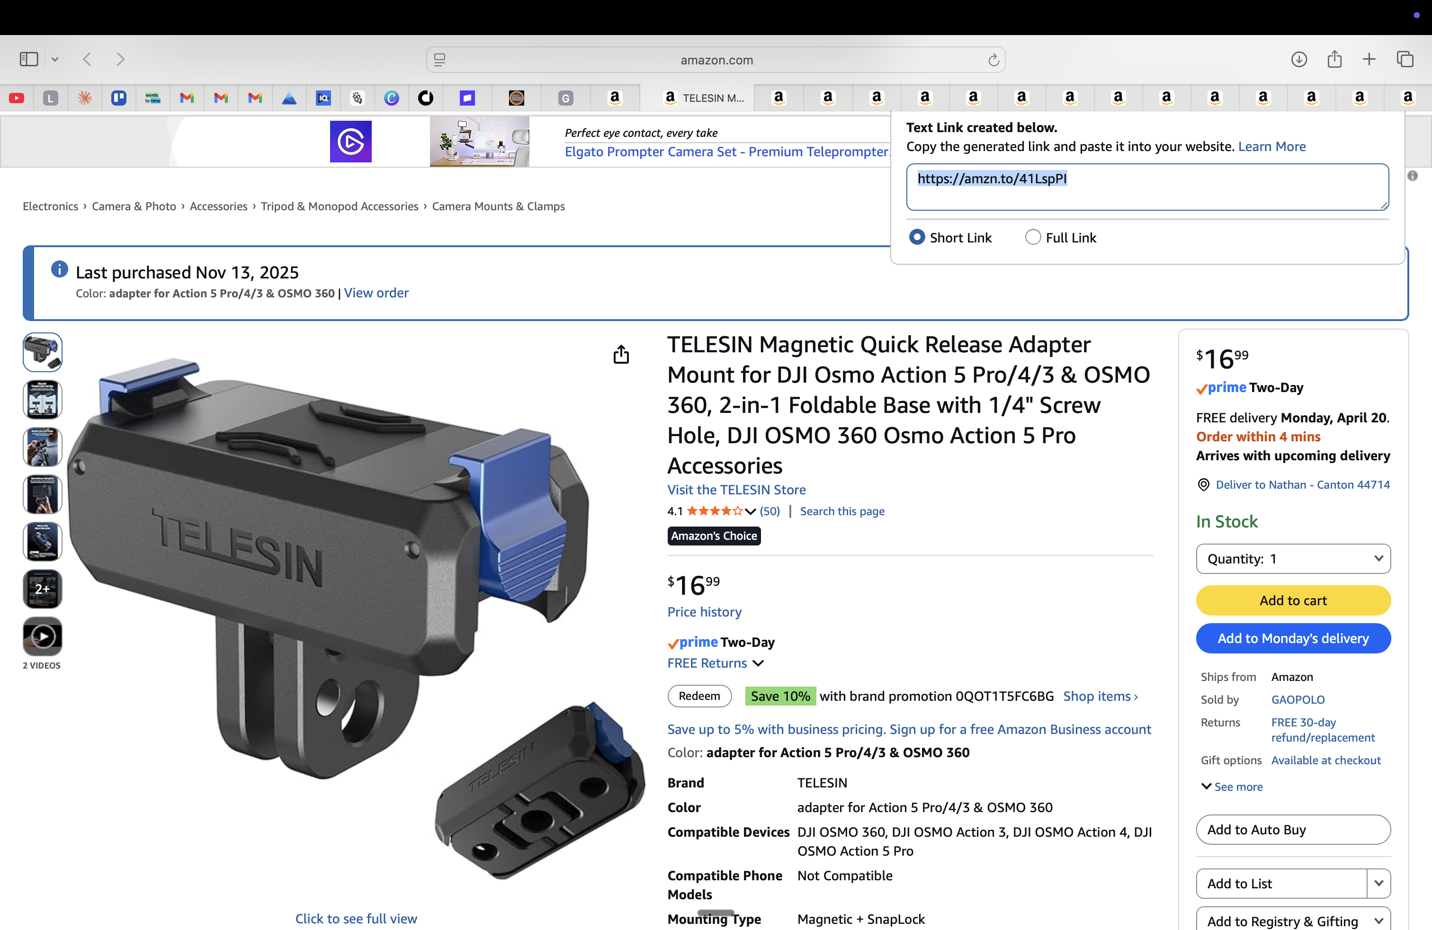The height and width of the screenshot is (930, 1432).
Task: Open the blue triangle pinned tab
Action: click(x=289, y=98)
